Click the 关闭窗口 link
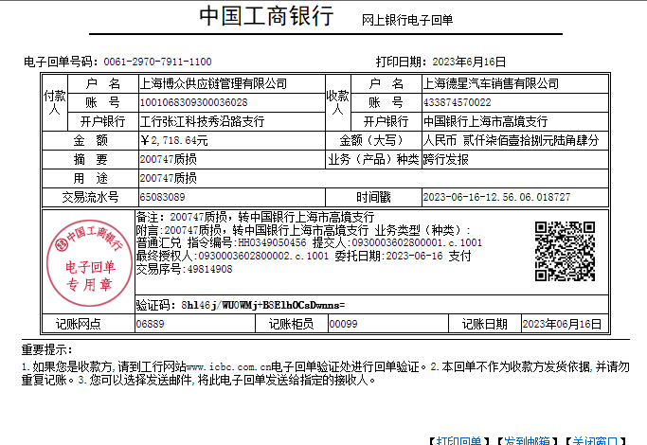This screenshot has width=647, height=445. click(x=595, y=439)
